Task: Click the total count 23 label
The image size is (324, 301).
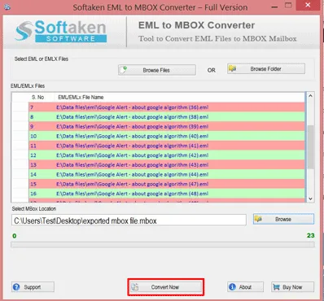Action: (310, 235)
